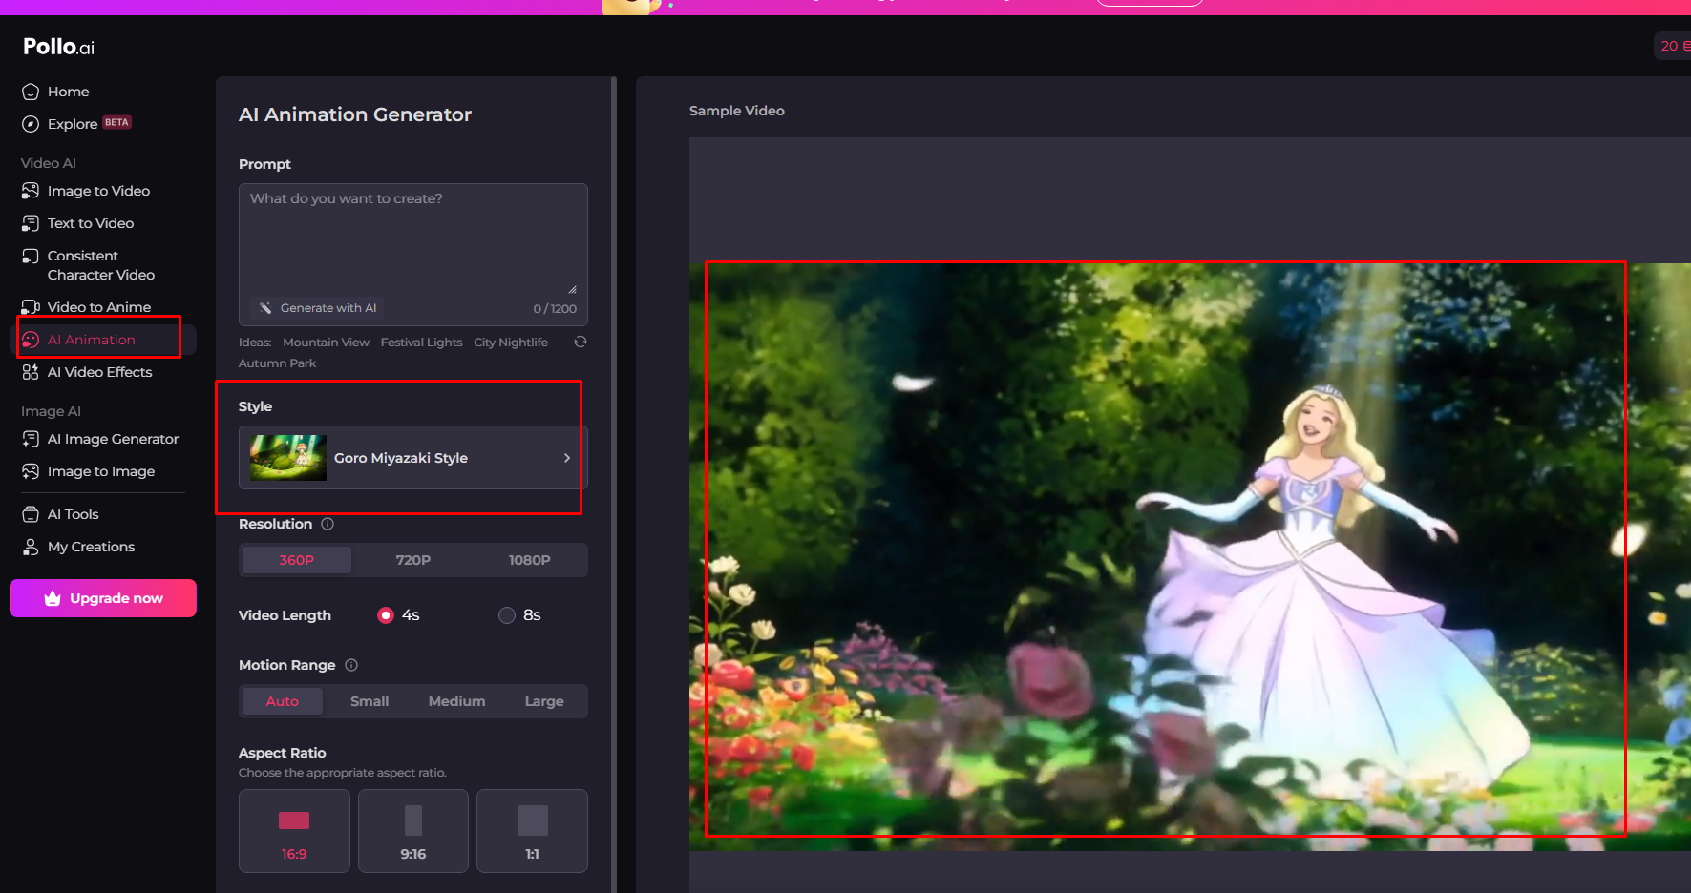This screenshot has height=893, width=1691.
Task: Set motion range to Large
Action: (x=544, y=701)
